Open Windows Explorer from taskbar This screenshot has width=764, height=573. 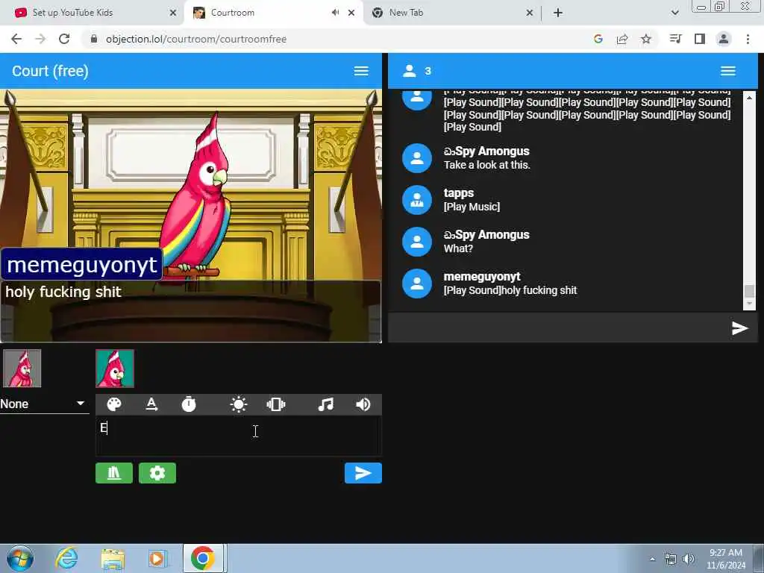[x=113, y=558]
